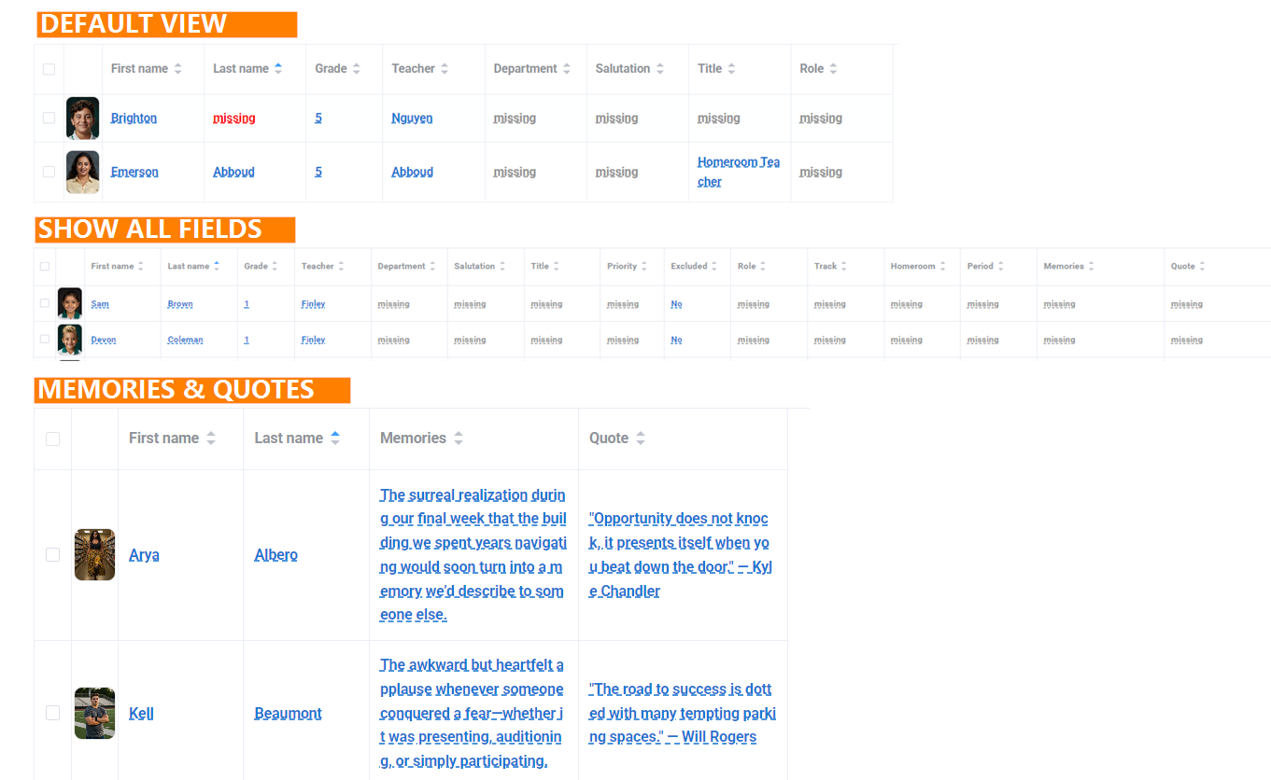
Task: Sort by Priority in show all fields table
Action: 644,267
